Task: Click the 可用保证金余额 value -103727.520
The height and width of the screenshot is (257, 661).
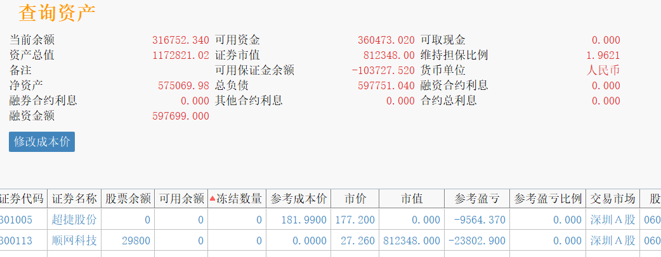Action: click(x=383, y=71)
